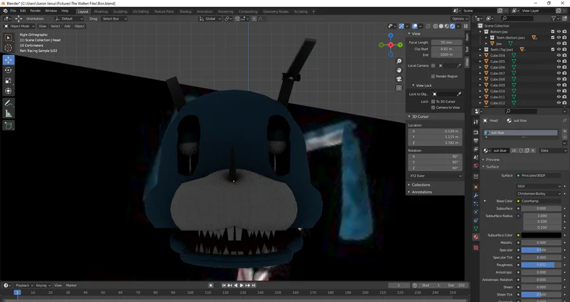Open the Christensen-Burley subsurface method dropdown
Screen dimensions: 570x302
pyautogui.click(x=539, y=194)
